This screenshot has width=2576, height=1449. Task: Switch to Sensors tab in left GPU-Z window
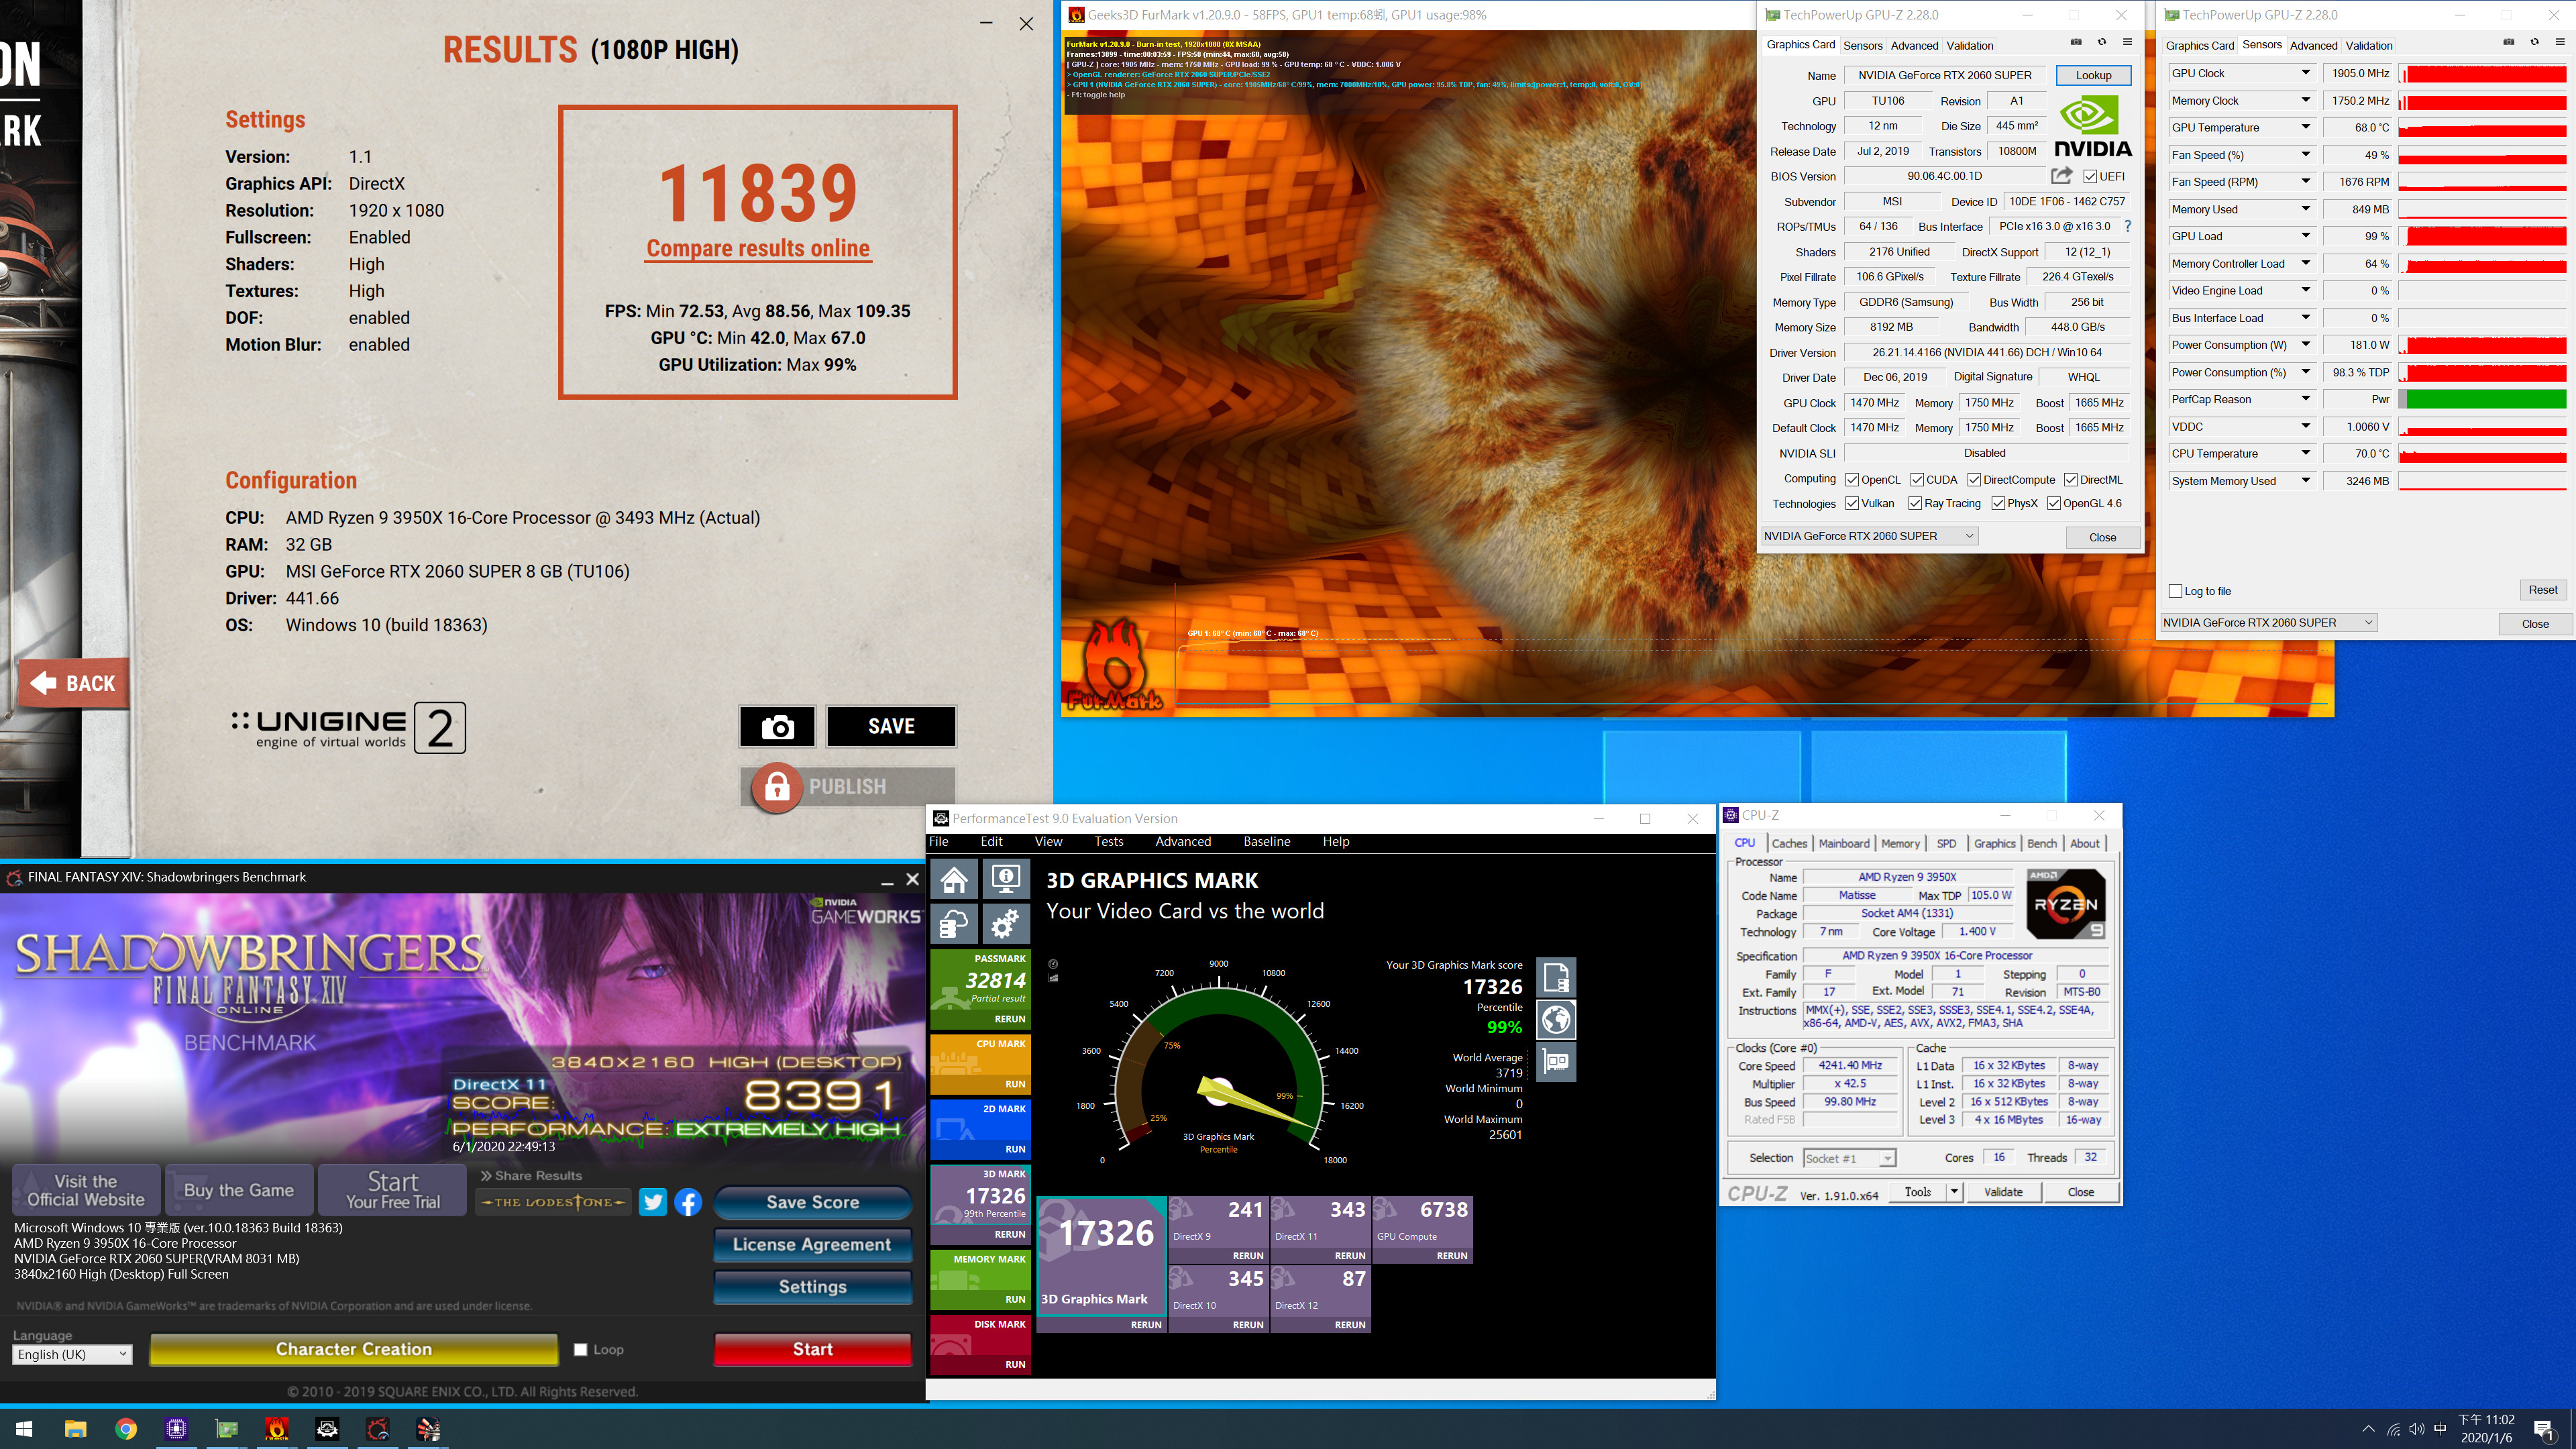click(1862, 45)
